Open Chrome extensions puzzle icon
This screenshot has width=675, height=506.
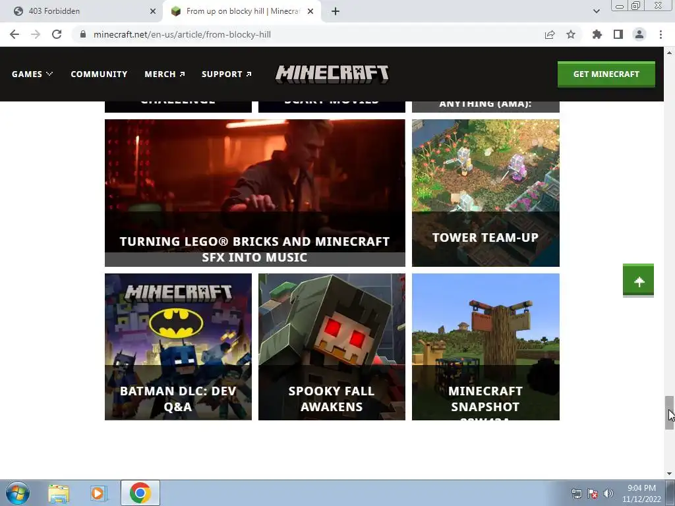597,34
